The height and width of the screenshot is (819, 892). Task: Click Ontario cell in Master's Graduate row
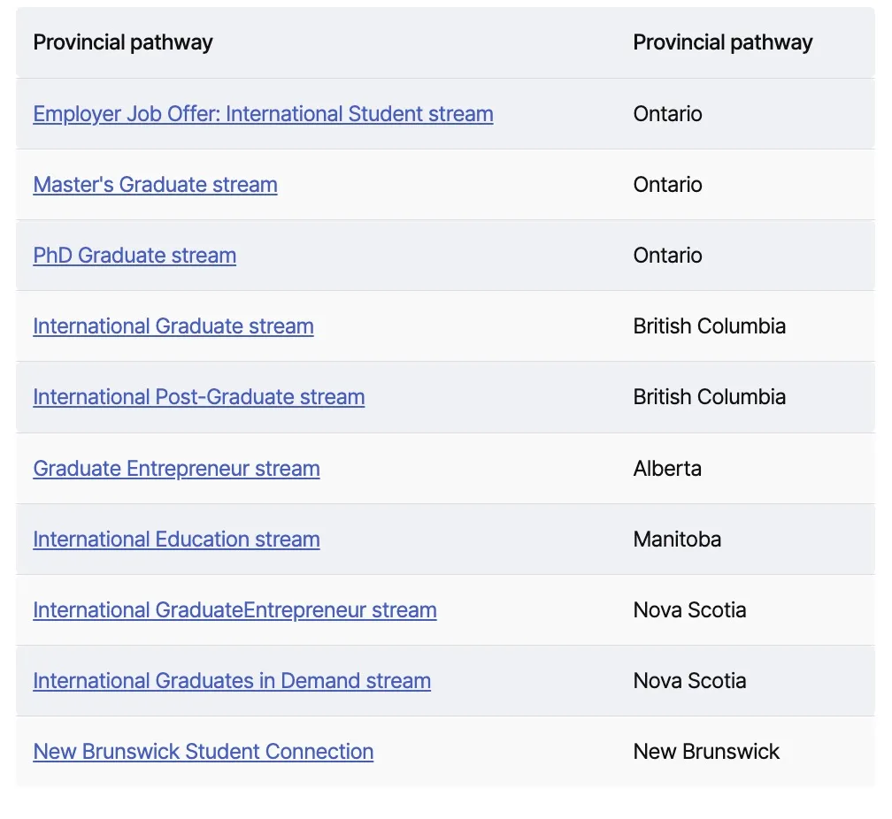tap(667, 185)
